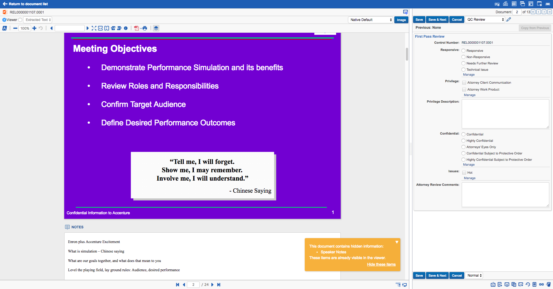
Task: Click the edit layout pencil icon
Action: pos(509,20)
